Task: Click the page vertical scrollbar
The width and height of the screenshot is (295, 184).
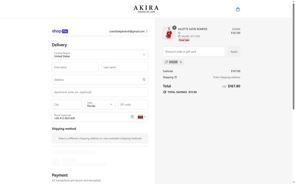Action: coord(293,56)
